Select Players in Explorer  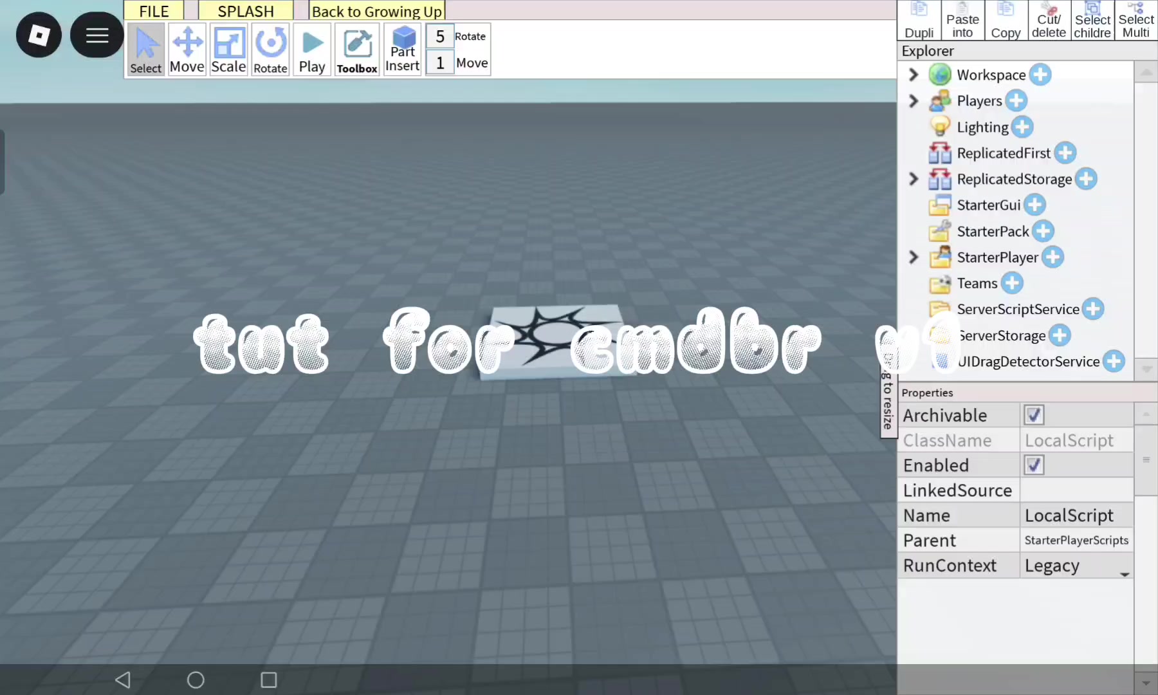coord(979,101)
